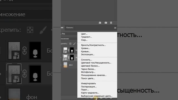178x100 pixels.
Task: Select the фон layer by its name
Action: coord(71,65)
